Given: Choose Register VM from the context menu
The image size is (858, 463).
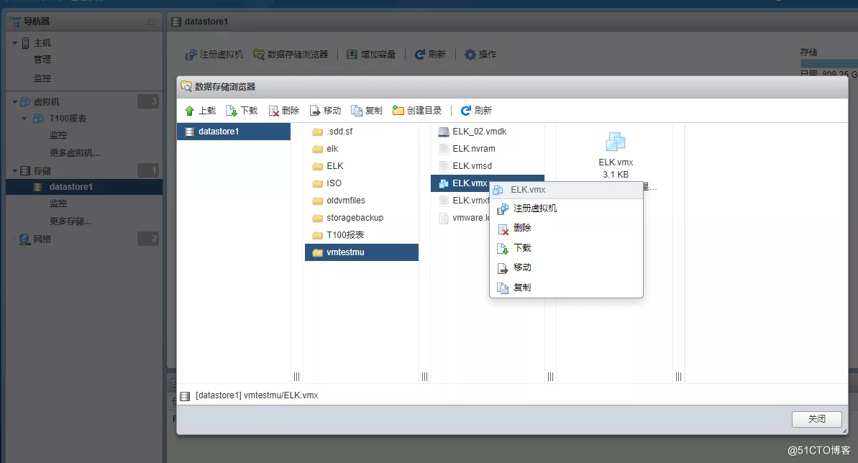Looking at the screenshot, I should pyautogui.click(x=534, y=208).
